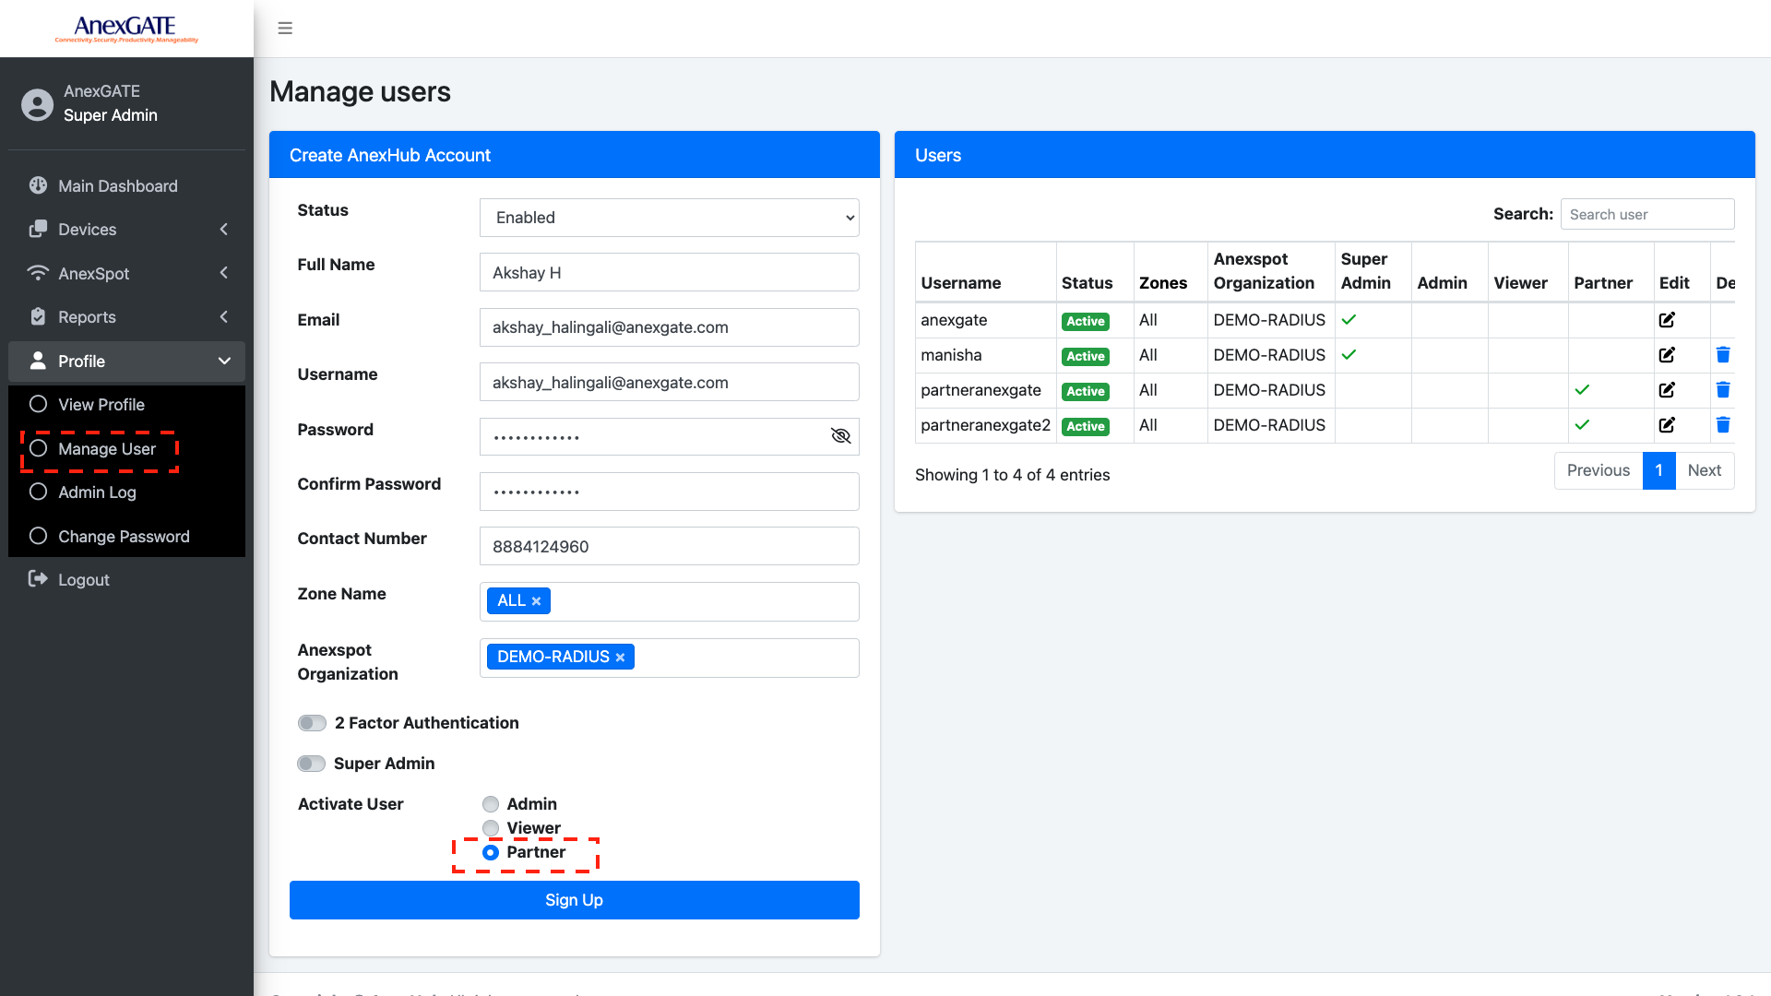Toggle password visibility eye icon
Viewport: 1771px width, 996px height.
click(x=840, y=436)
